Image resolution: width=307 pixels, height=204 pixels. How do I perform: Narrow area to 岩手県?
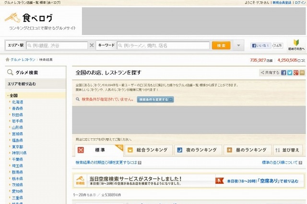17,121
